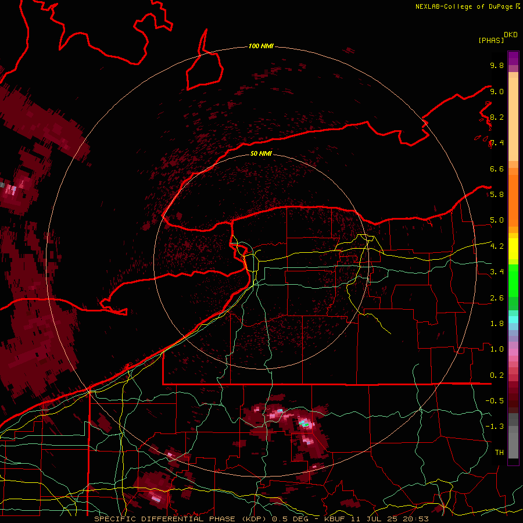
Task: Click the 20:53 timestamp
Action: 415,519
